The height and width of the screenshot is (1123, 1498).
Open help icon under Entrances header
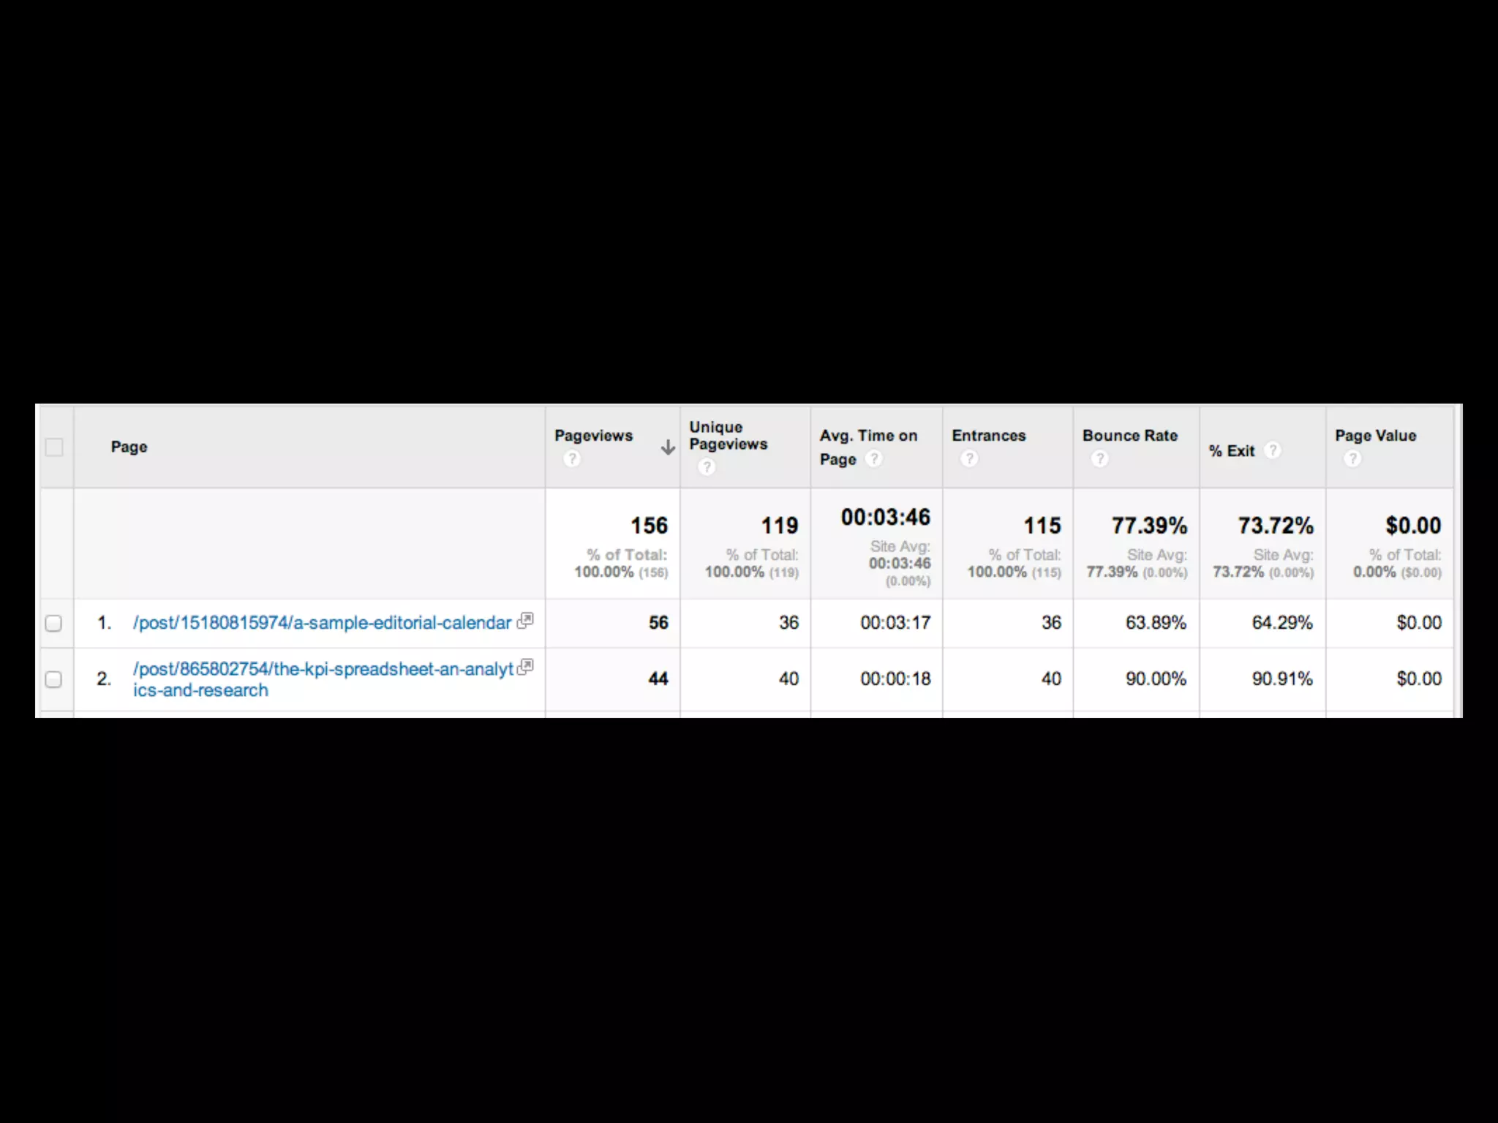tap(969, 459)
